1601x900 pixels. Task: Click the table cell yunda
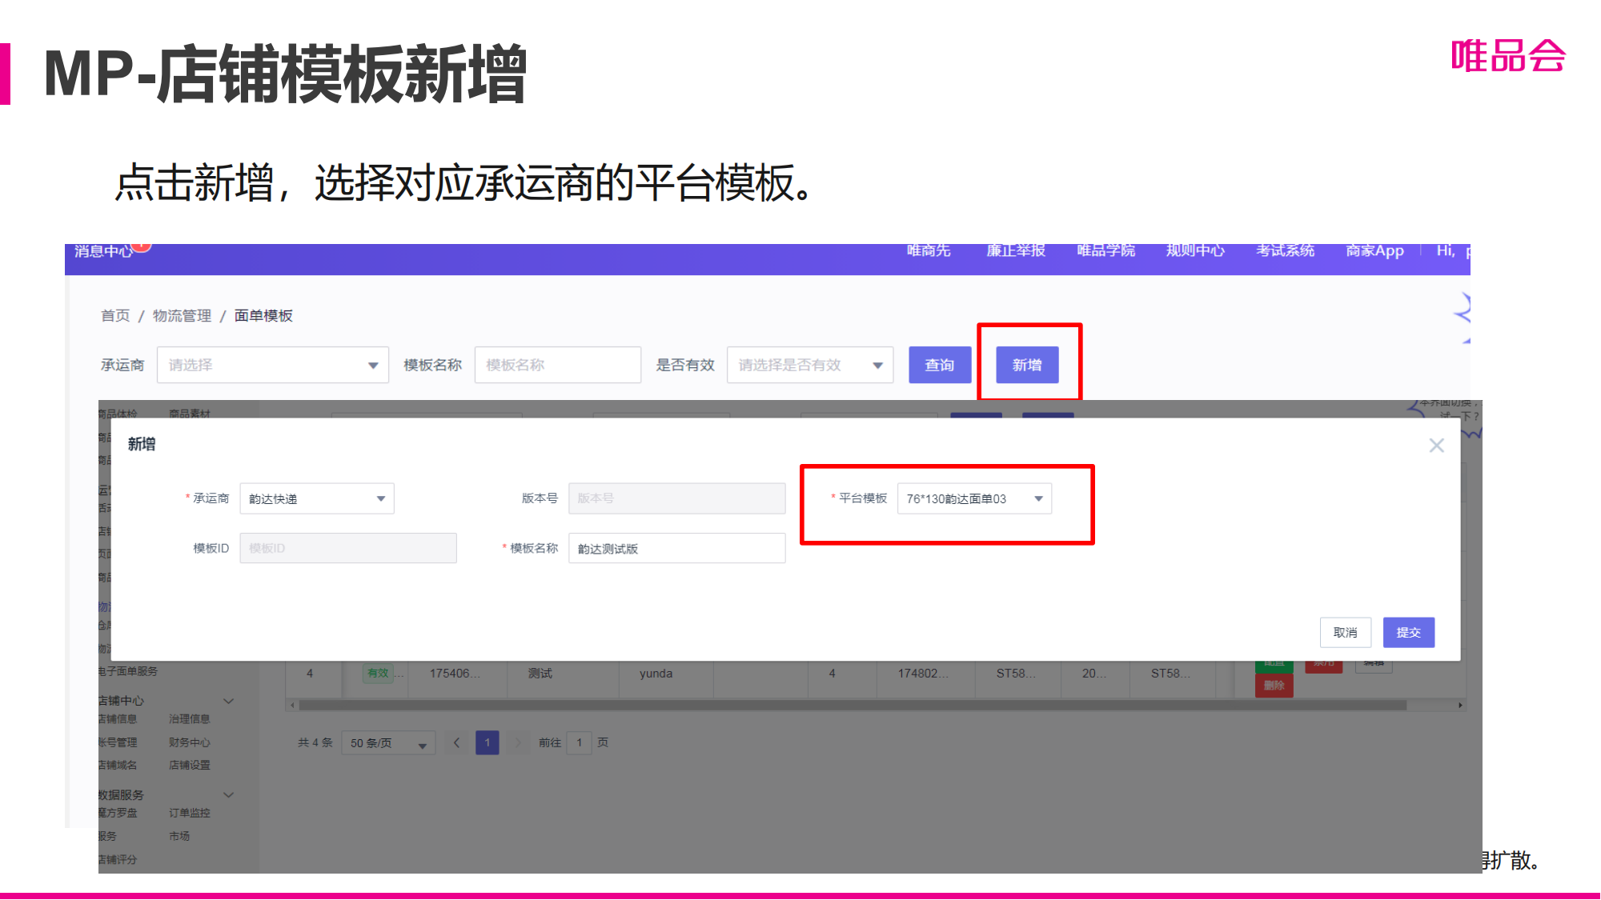(656, 674)
